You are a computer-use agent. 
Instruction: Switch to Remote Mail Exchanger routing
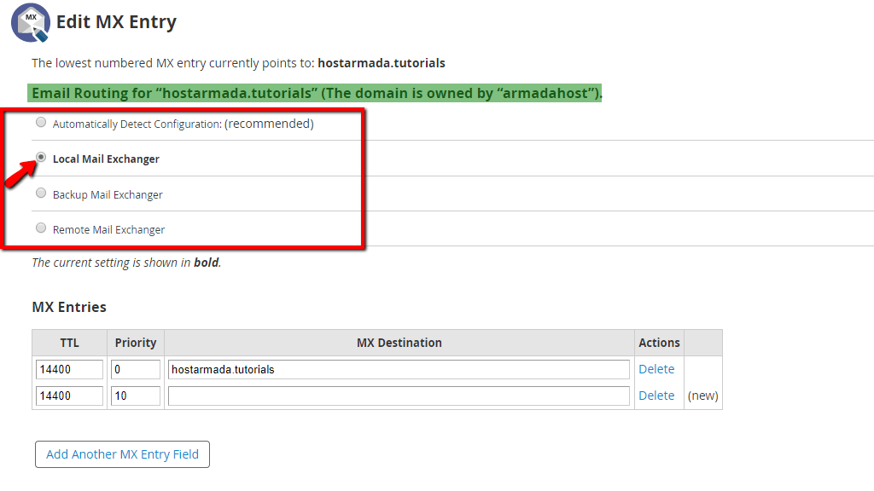(41, 228)
